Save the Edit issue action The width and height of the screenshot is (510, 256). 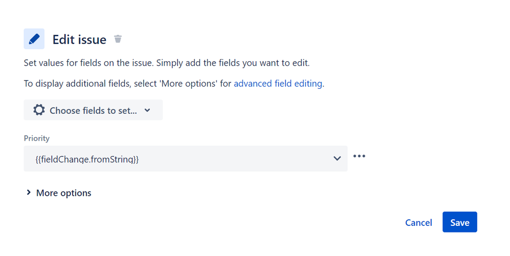459,222
